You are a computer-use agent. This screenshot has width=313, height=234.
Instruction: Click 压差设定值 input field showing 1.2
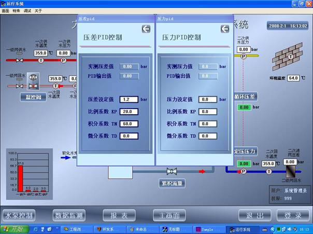128,99
